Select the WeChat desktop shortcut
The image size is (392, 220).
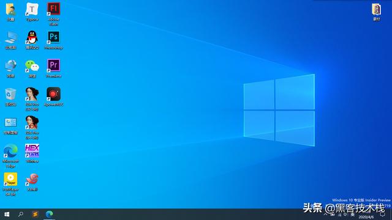(32, 68)
